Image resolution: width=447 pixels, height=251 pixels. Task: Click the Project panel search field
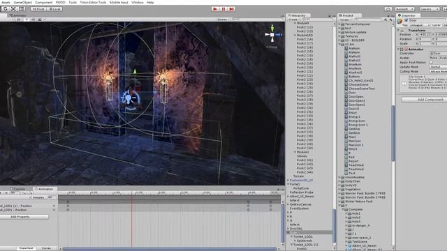368,20
